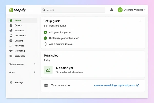Click the Content icon in sidebar

click(x=11, y=41)
